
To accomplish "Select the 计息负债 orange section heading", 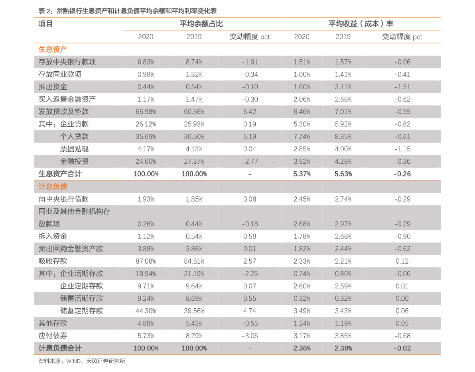I will tap(53, 186).
